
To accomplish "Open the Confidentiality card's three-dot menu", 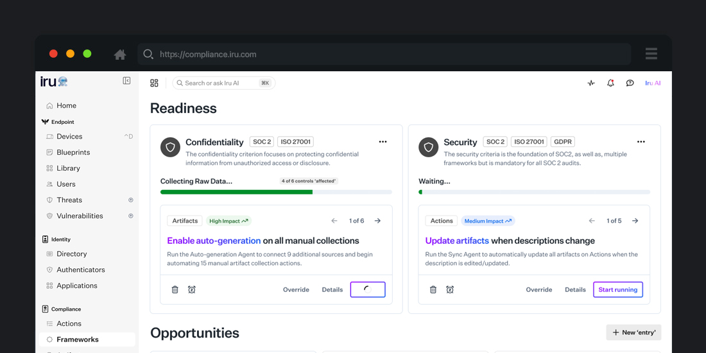I will tap(383, 142).
